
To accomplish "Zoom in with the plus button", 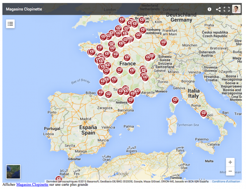I will coord(230,162).
